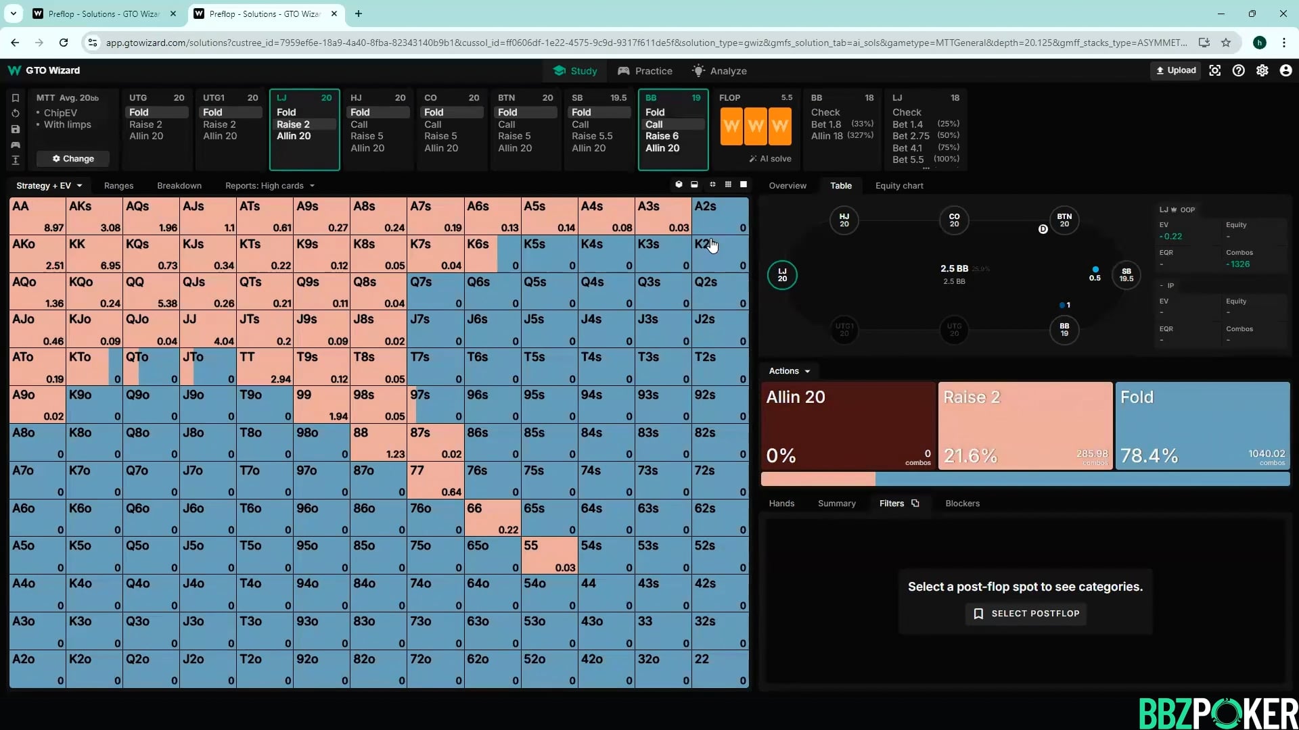Open the Strategy + EV dropdown
Screen dimensions: 1299x730
[x=49, y=185]
